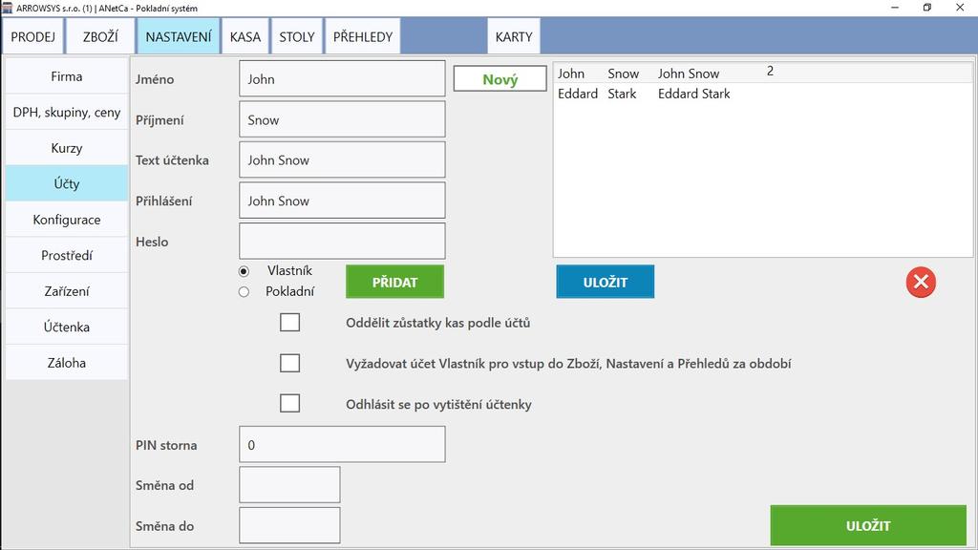Select the John Snow account row
This screenshot has height=550, width=978.
[763, 73]
